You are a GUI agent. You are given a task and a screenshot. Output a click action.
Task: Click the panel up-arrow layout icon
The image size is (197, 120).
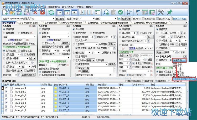click(x=67, y=12)
